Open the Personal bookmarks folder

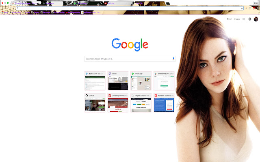[45, 13]
